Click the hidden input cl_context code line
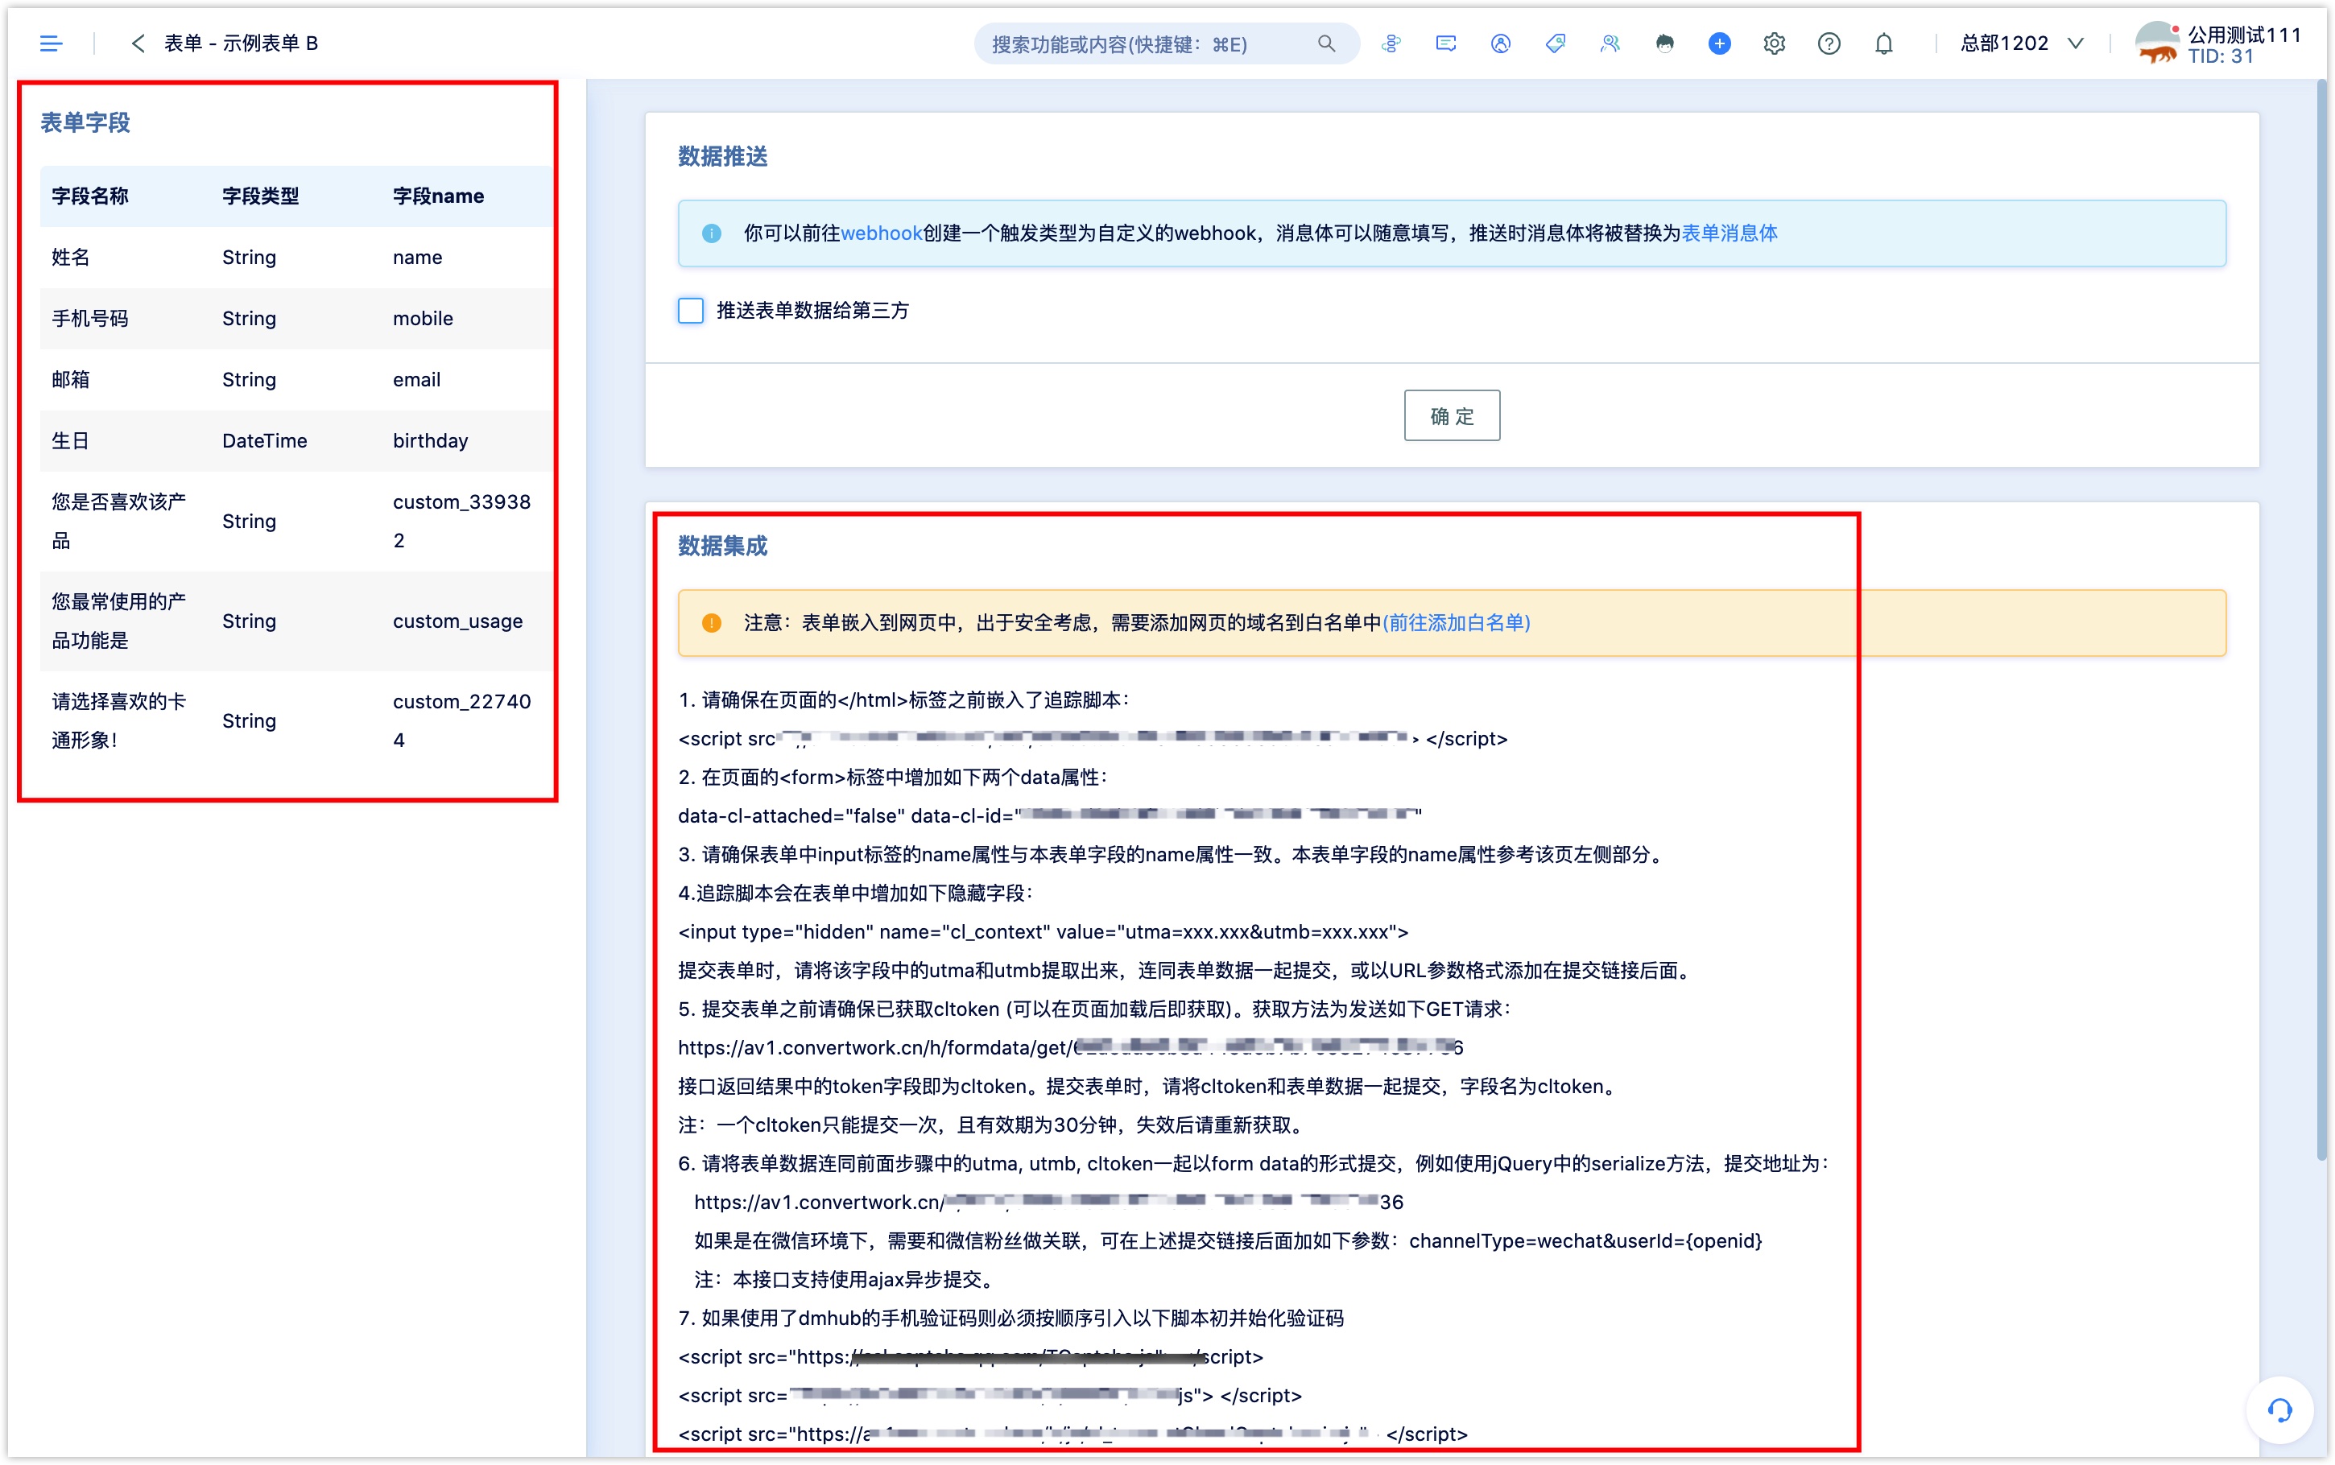Image resolution: width=2335 pixels, height=1465 pixels. [1044, 932]
